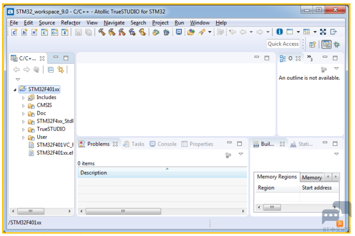Click the new file from template icon
This screenshot has width=355, height=236.
34,32
